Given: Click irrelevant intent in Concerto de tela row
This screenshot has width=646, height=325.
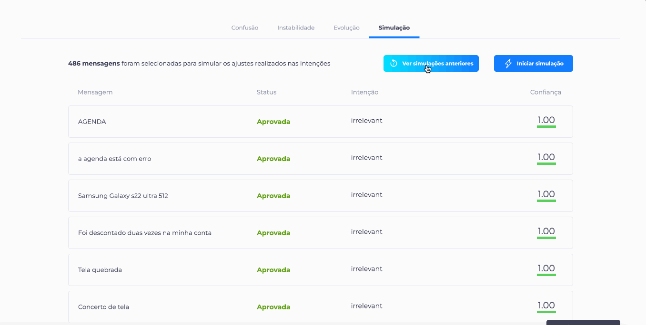Looking at the screenshot, I should click(x=367, y=306).
